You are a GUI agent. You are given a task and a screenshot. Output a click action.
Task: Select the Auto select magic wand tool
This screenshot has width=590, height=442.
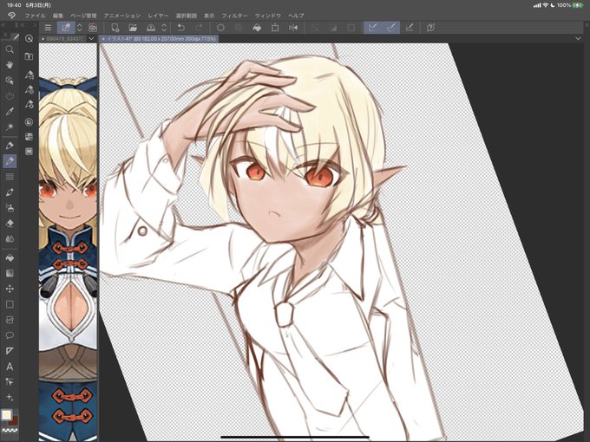[10, 127]
